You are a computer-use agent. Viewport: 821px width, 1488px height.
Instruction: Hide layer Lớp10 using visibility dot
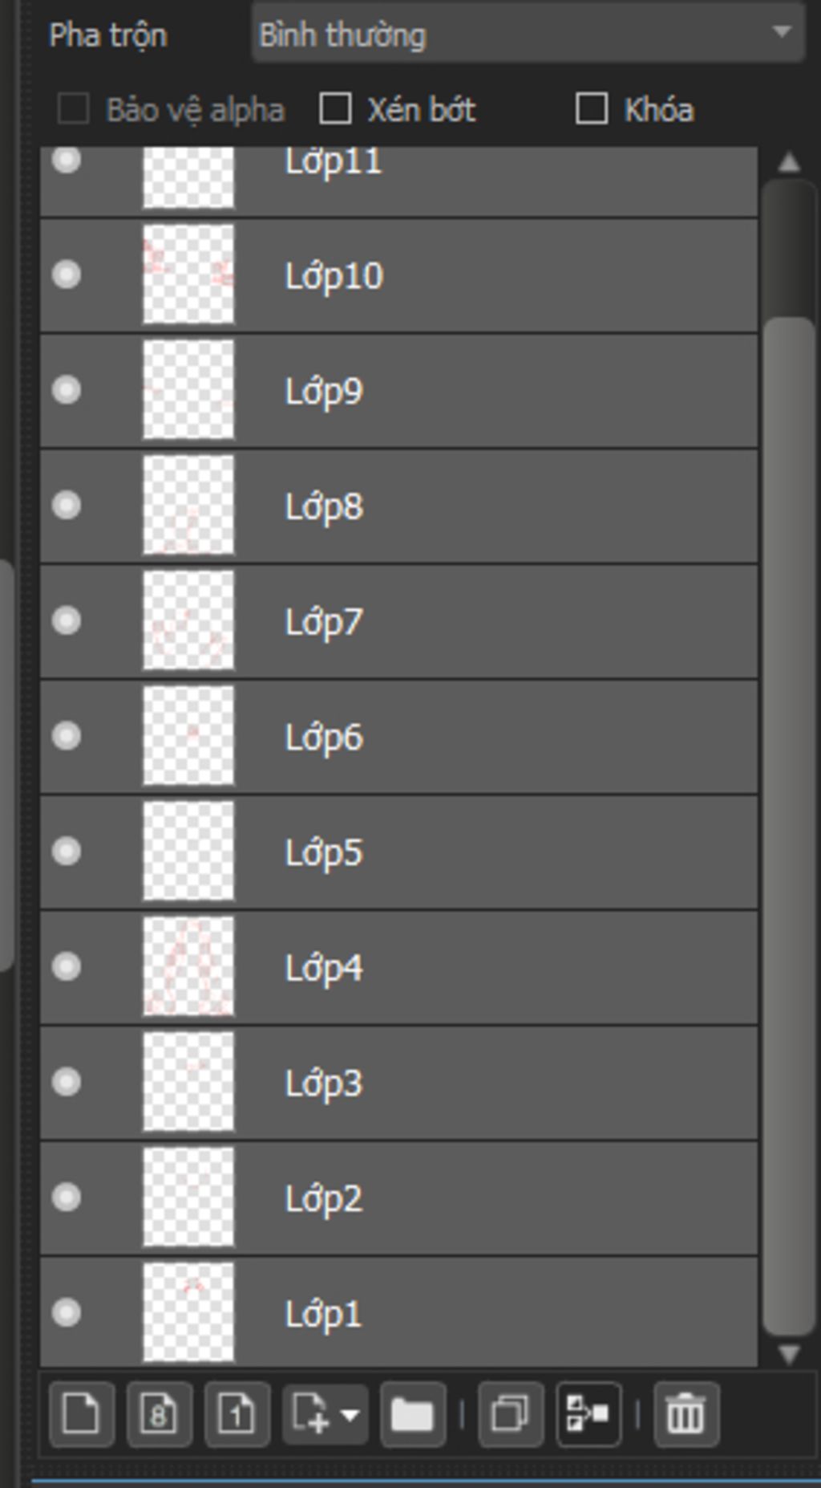67,275
